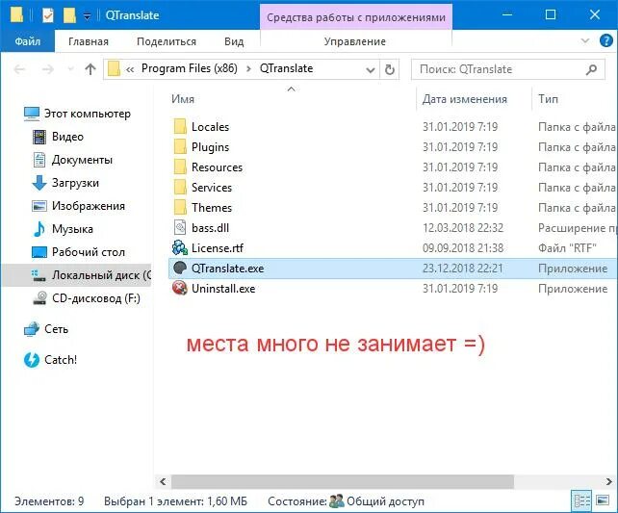618x513 pixels.
Task: Go up one level with the up arrow
Action: 90,69
